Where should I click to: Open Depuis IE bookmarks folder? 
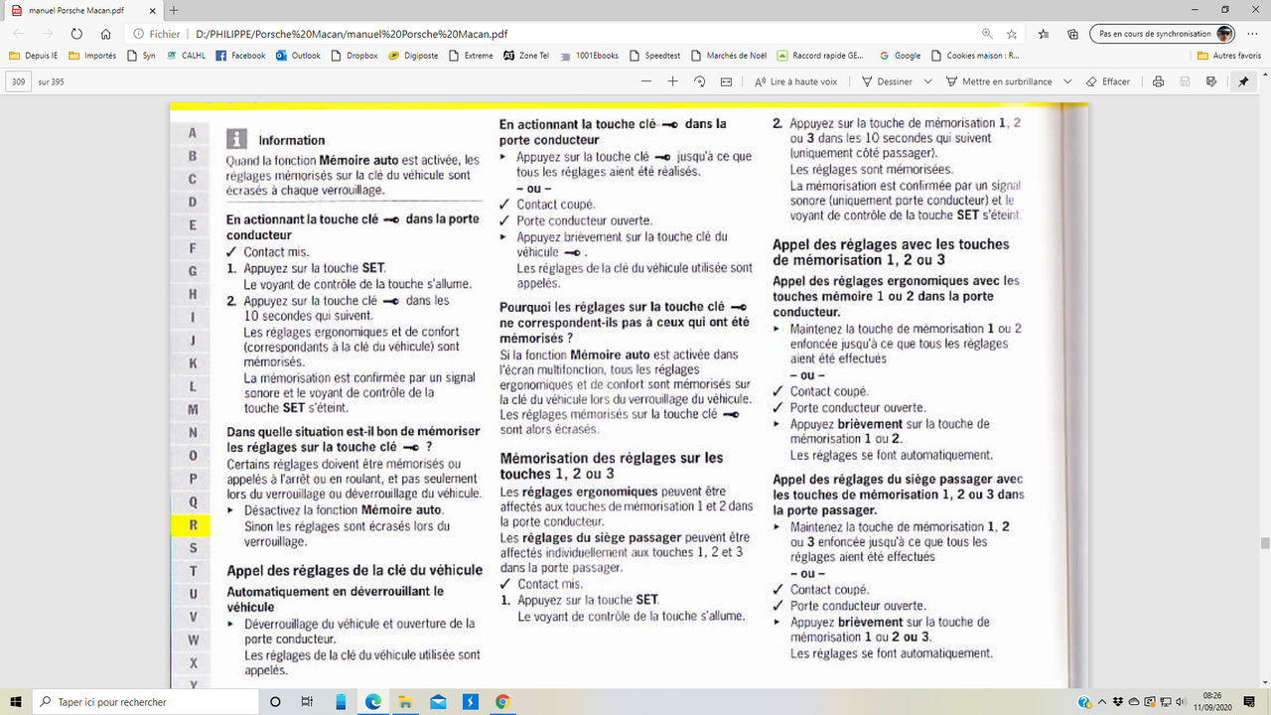[34, 56]
